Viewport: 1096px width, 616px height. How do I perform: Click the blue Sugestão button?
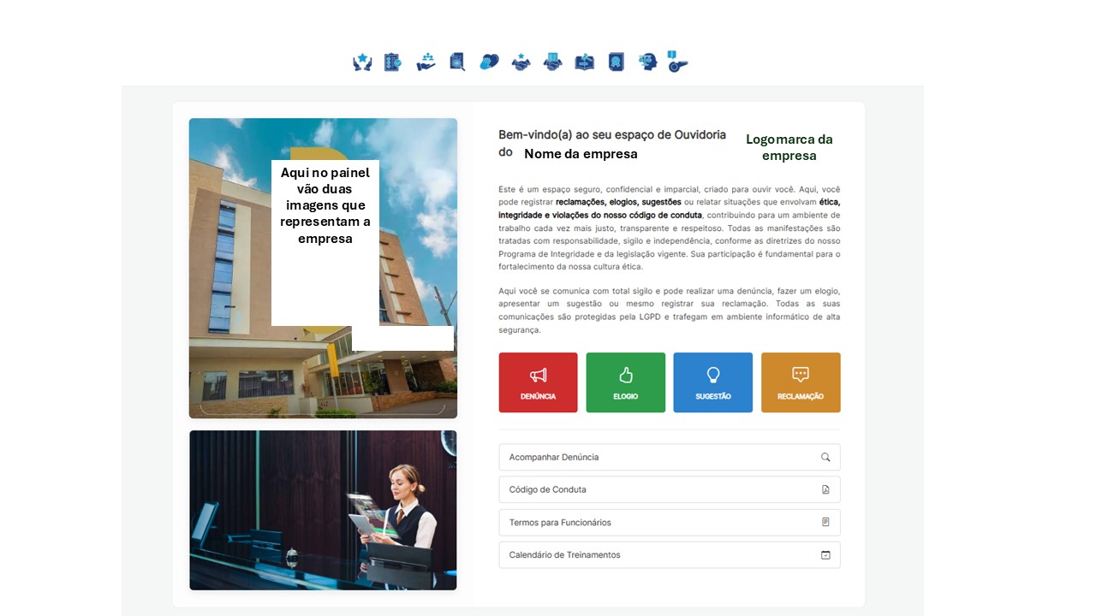[712, 382]
